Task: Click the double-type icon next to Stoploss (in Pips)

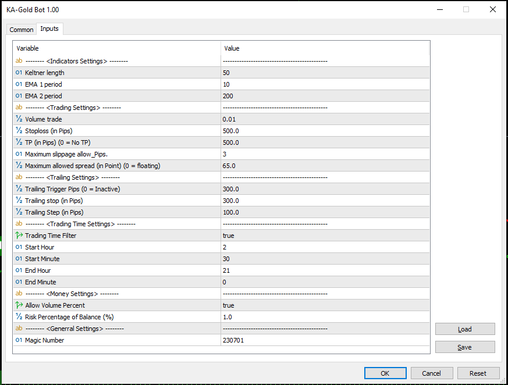Action: click(18, 130)
